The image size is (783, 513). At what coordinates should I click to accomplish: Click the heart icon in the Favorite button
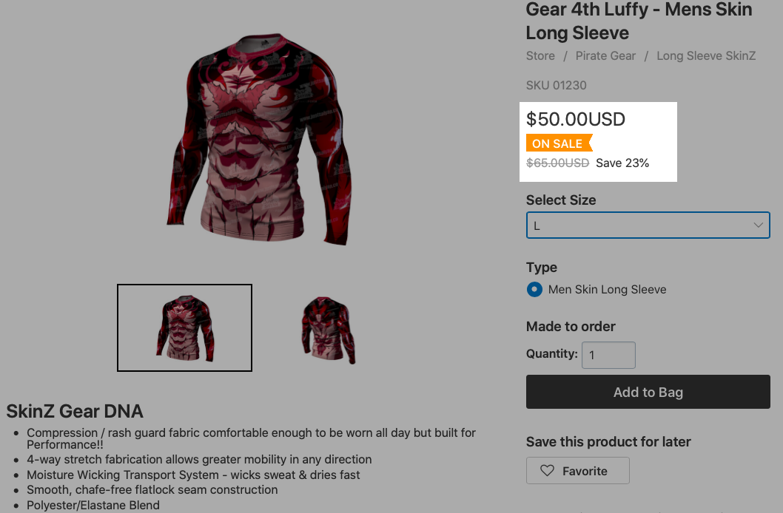point(548,470)
